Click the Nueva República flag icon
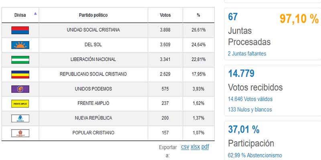The height and width of the screenshot is (160, 321). pyautogui.click(x=20, y=118)
